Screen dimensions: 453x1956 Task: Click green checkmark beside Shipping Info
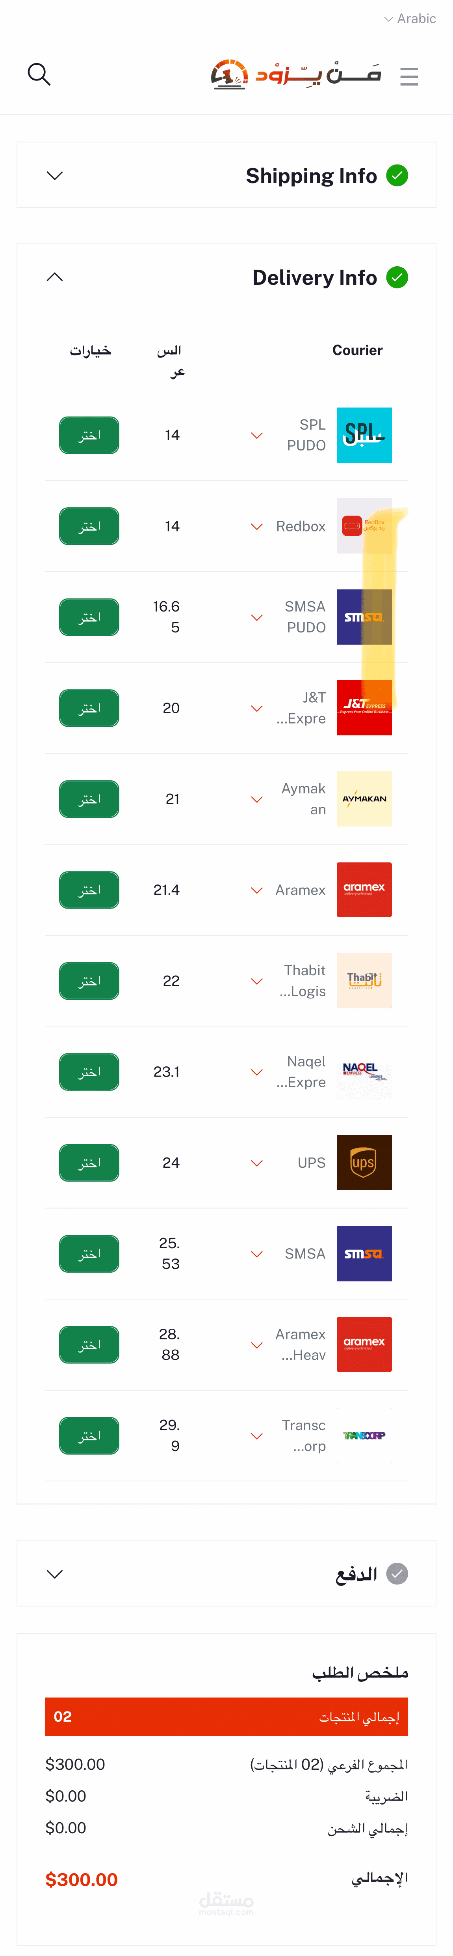tap(397, 176)
